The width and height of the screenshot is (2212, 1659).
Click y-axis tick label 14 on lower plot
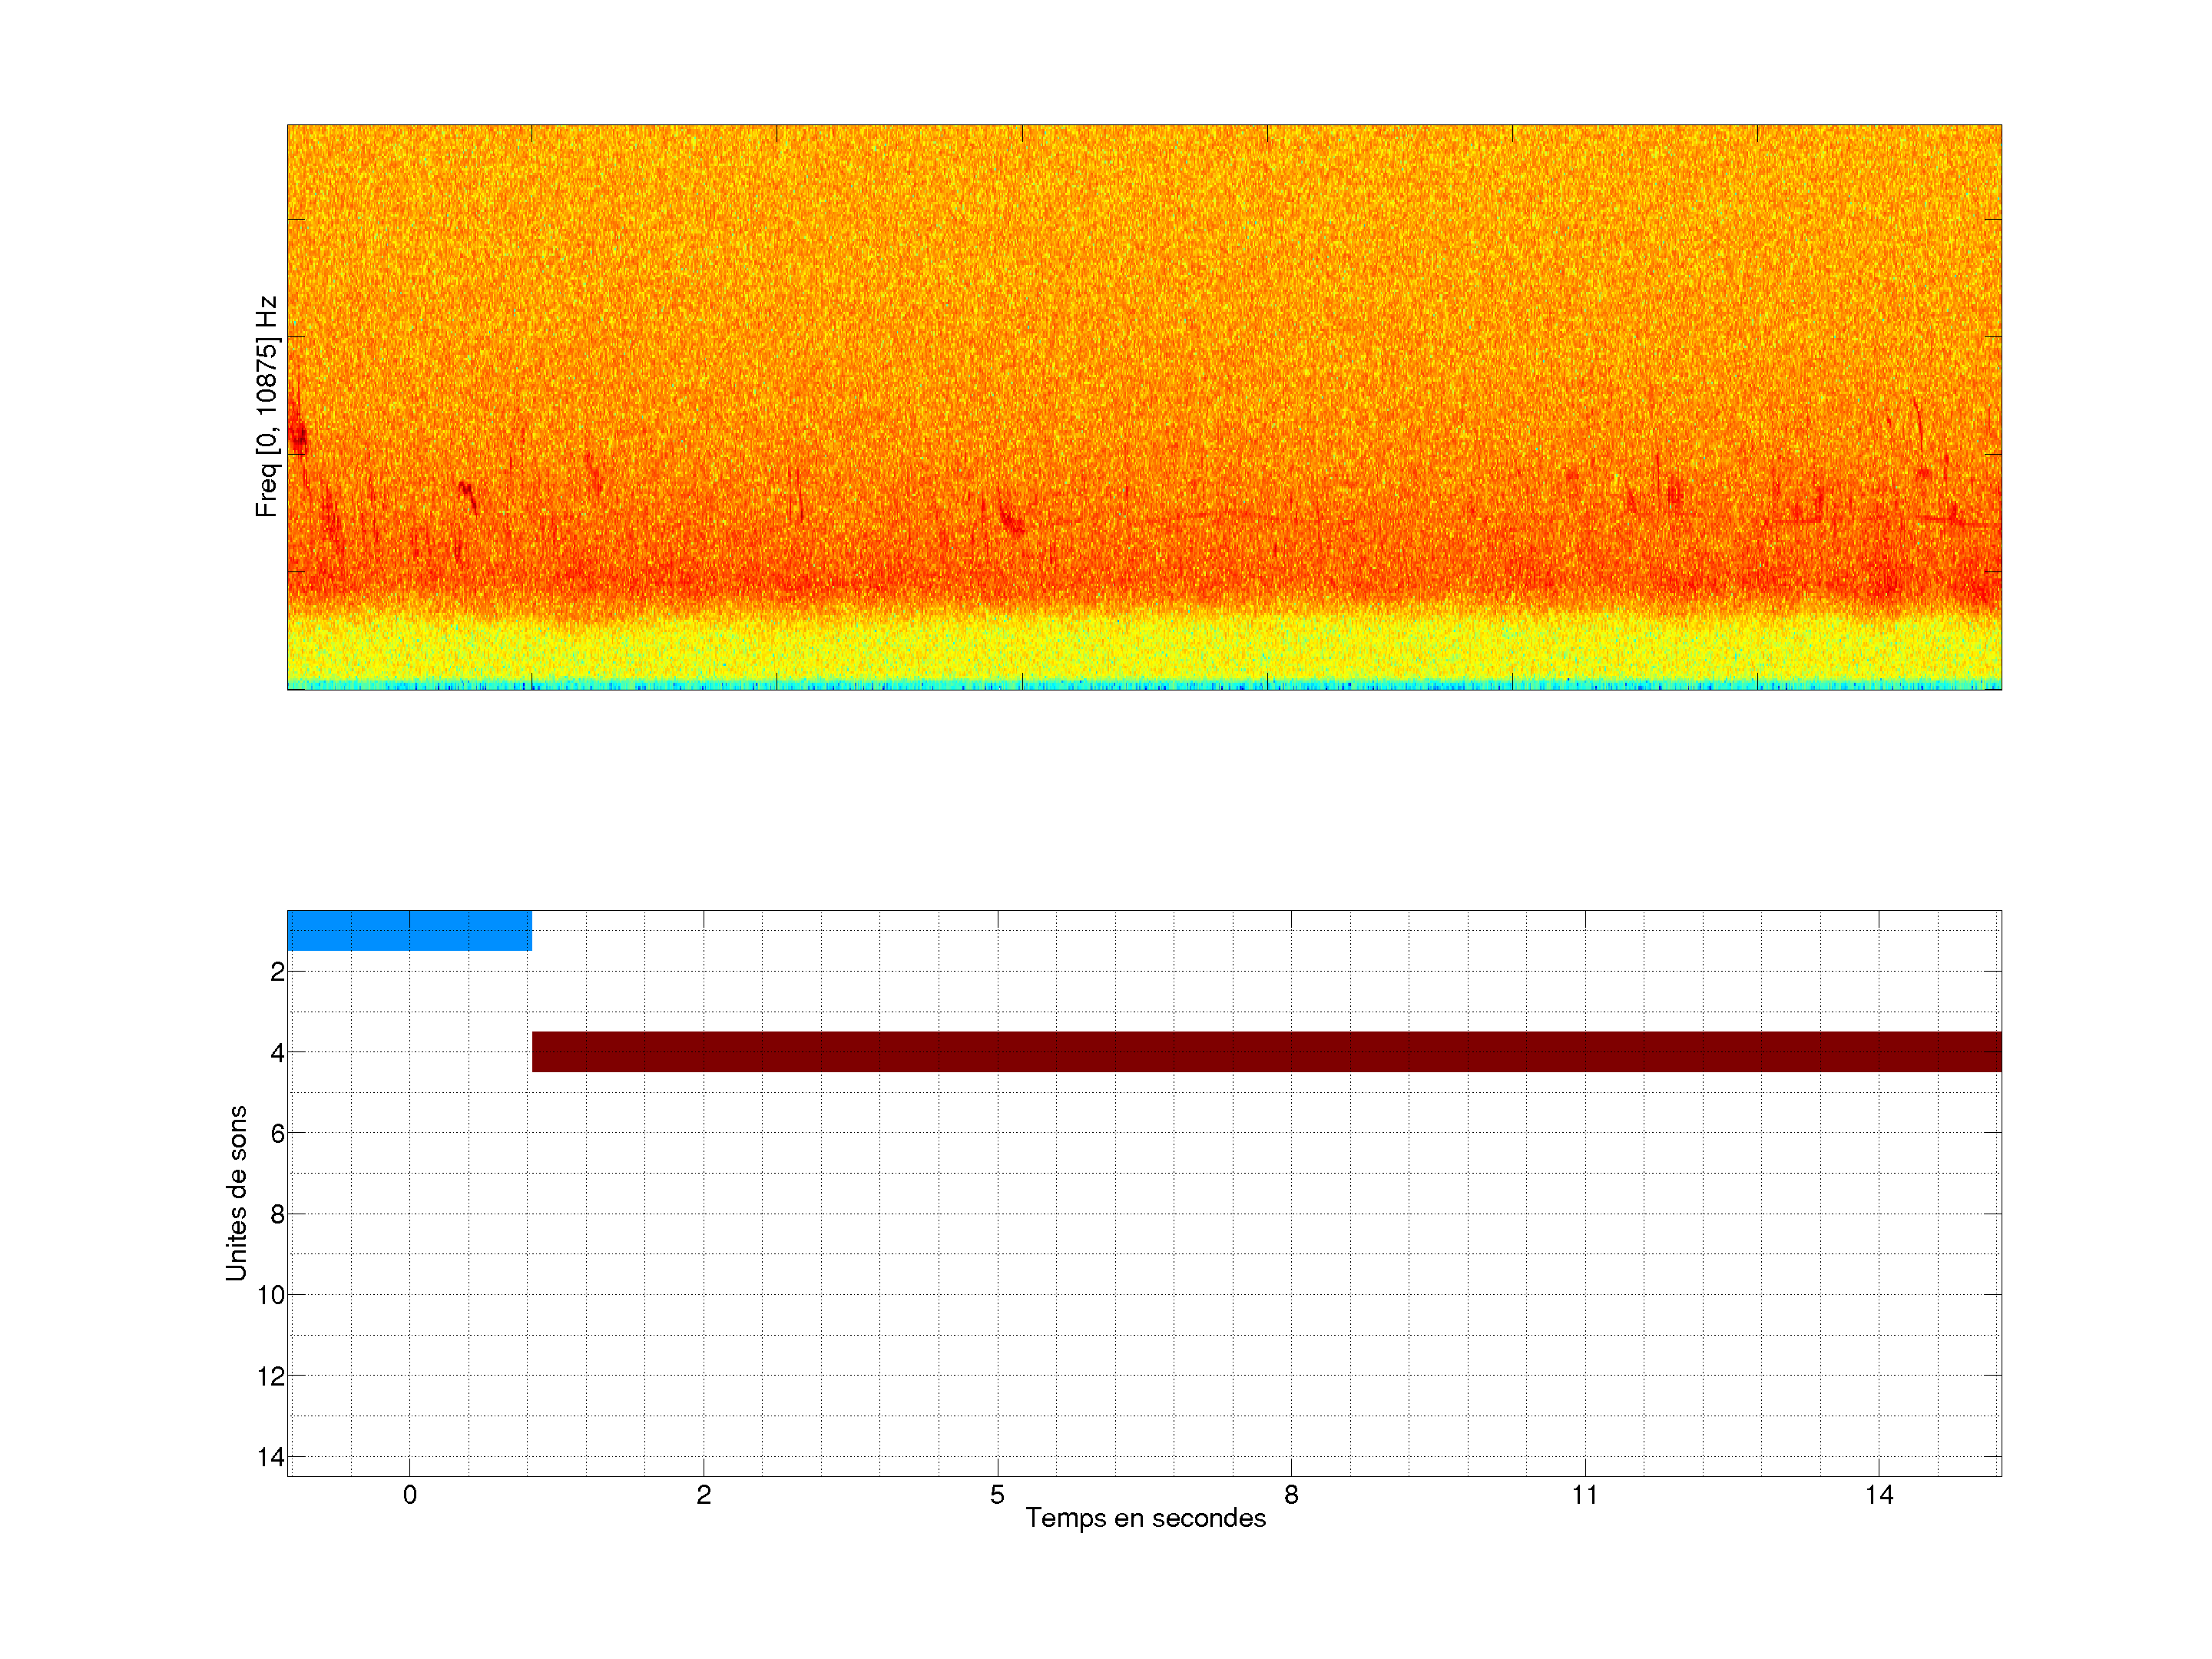point(271,1457)
